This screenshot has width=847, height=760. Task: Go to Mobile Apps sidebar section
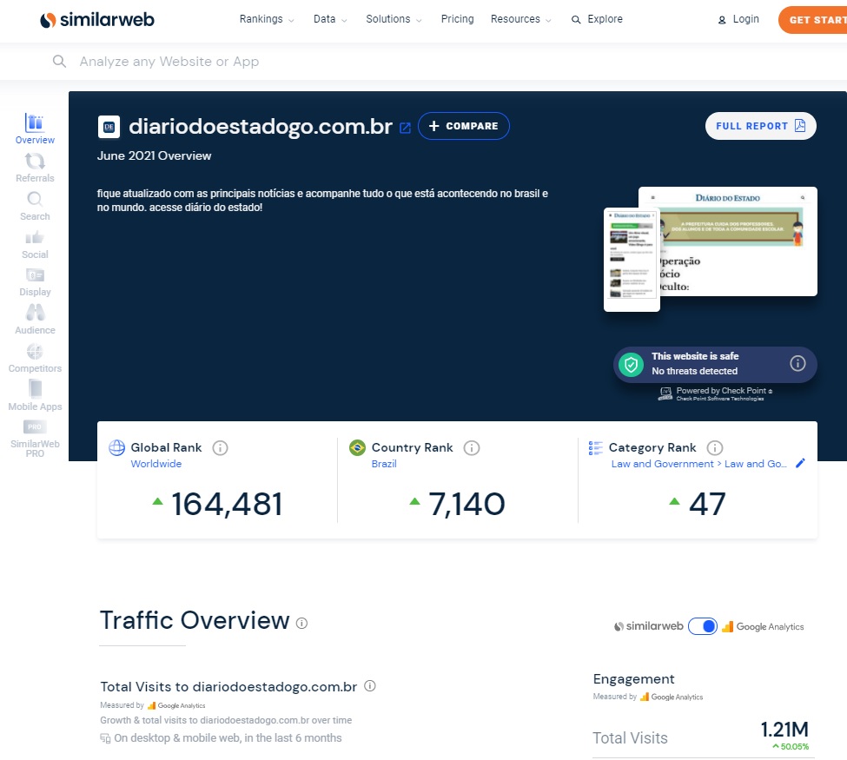coord(35,396)
